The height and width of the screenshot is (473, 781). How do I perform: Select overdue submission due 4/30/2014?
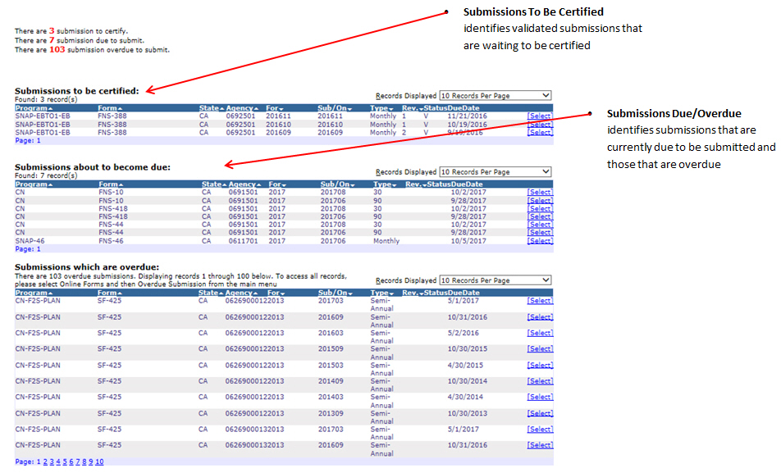(540, 398)
